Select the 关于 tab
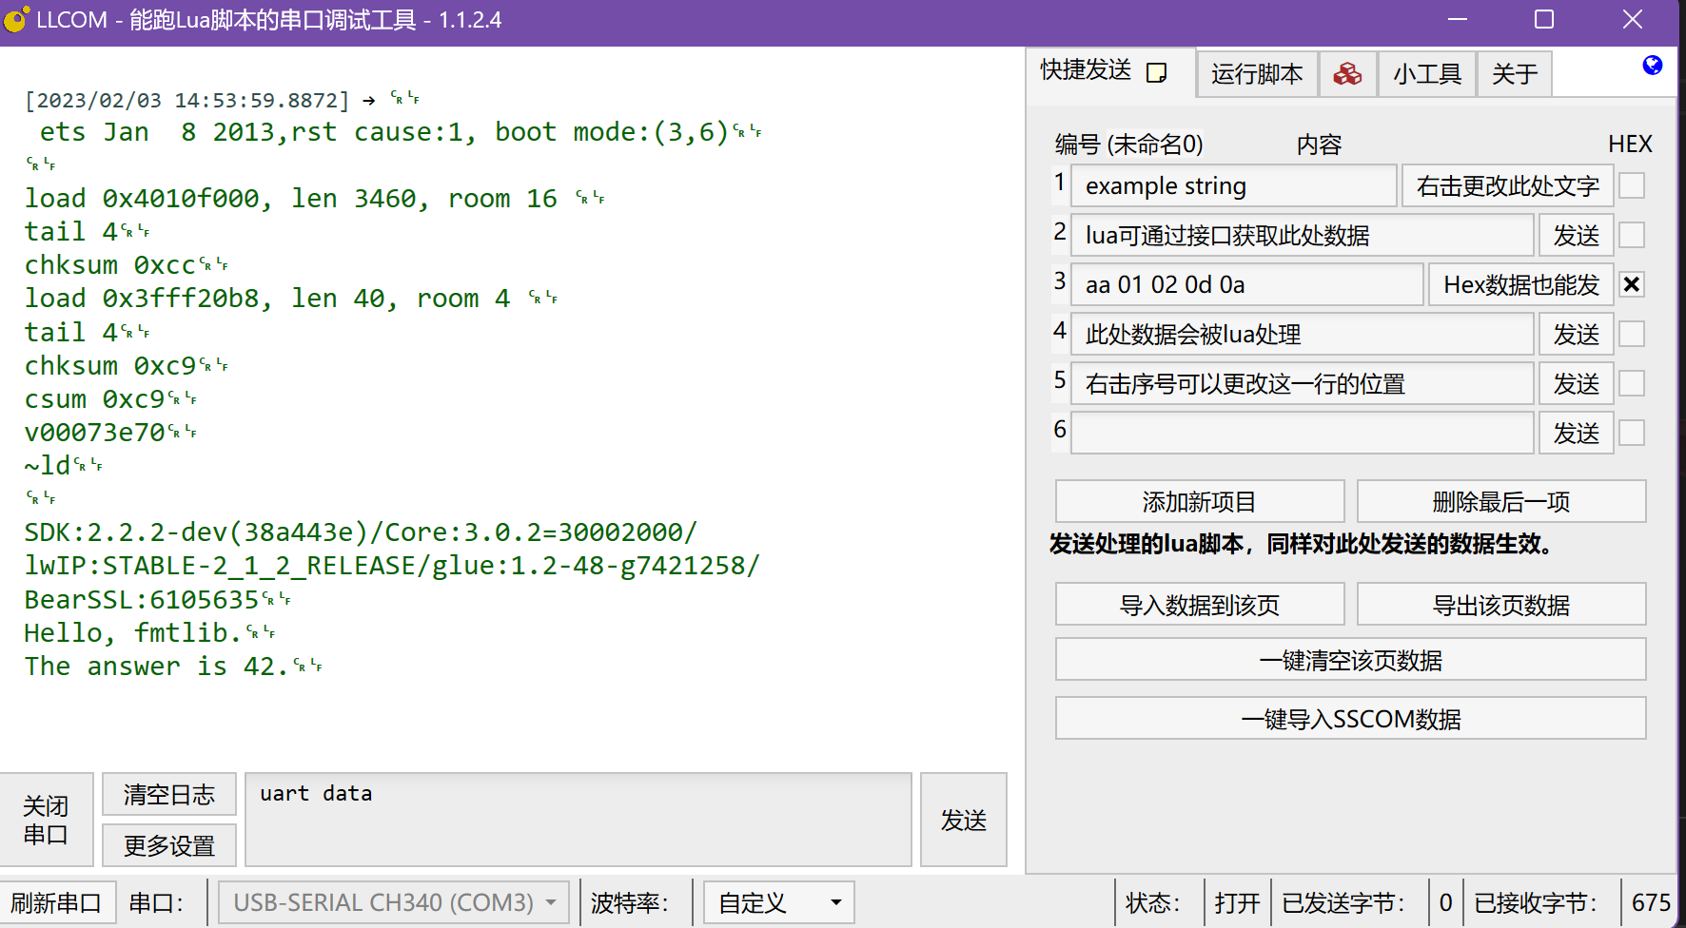Screen dimensions: 1686x928 [x=1514, y=74]
